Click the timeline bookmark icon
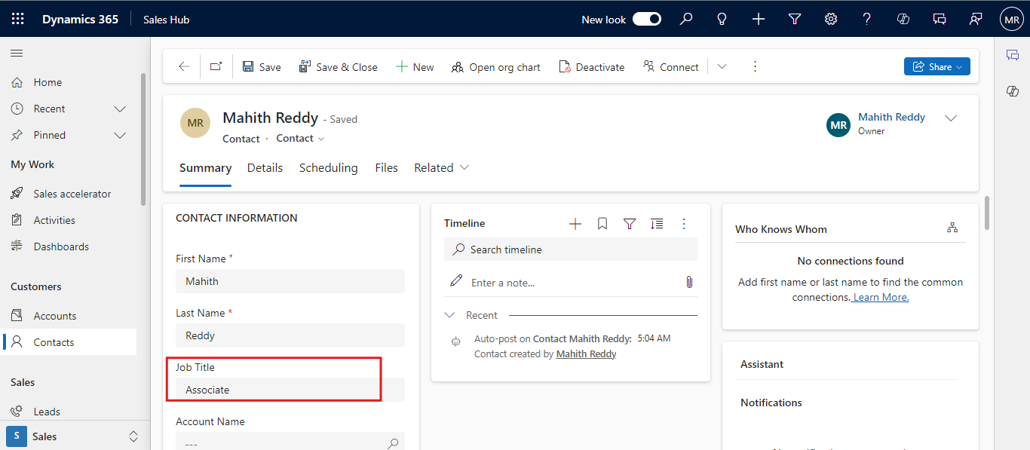The height and width of the screenshot is (450, 1030). pyautogui.click(x=602, y=224)
